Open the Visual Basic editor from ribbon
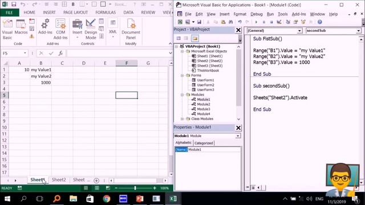 coord(7,29)
